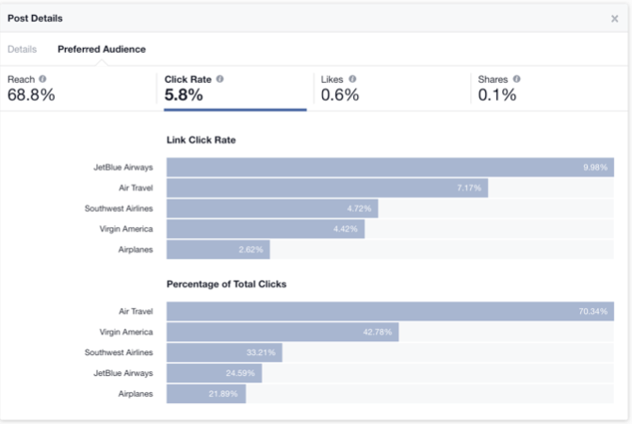Select the Virgin America 42.78% bar
The height and width of the screenshot is (424, 632).
pos(283,332)
